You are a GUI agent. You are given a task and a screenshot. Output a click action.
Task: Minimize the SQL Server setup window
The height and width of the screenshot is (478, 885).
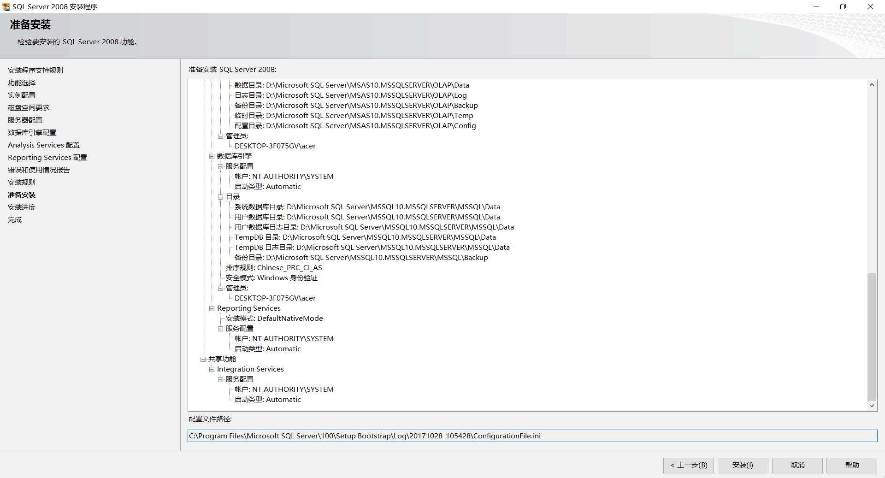point(816,6)
